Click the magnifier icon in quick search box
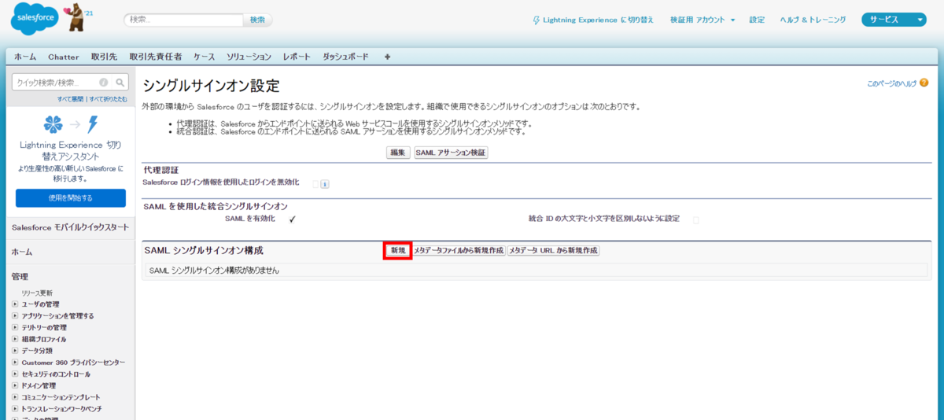Image resolution: width=944 pixels, height=420 pixels. [120, 82]
